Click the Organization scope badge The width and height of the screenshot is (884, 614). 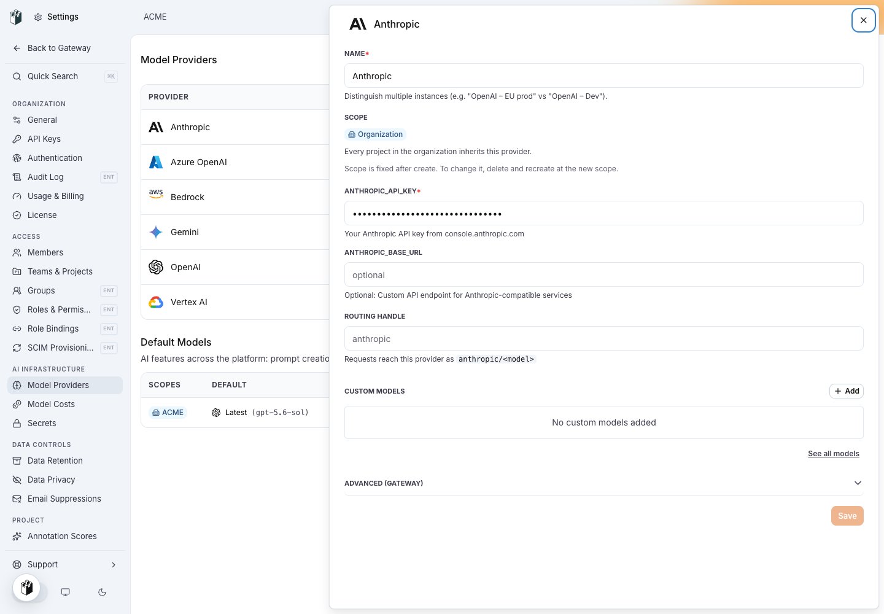[375, 134]
